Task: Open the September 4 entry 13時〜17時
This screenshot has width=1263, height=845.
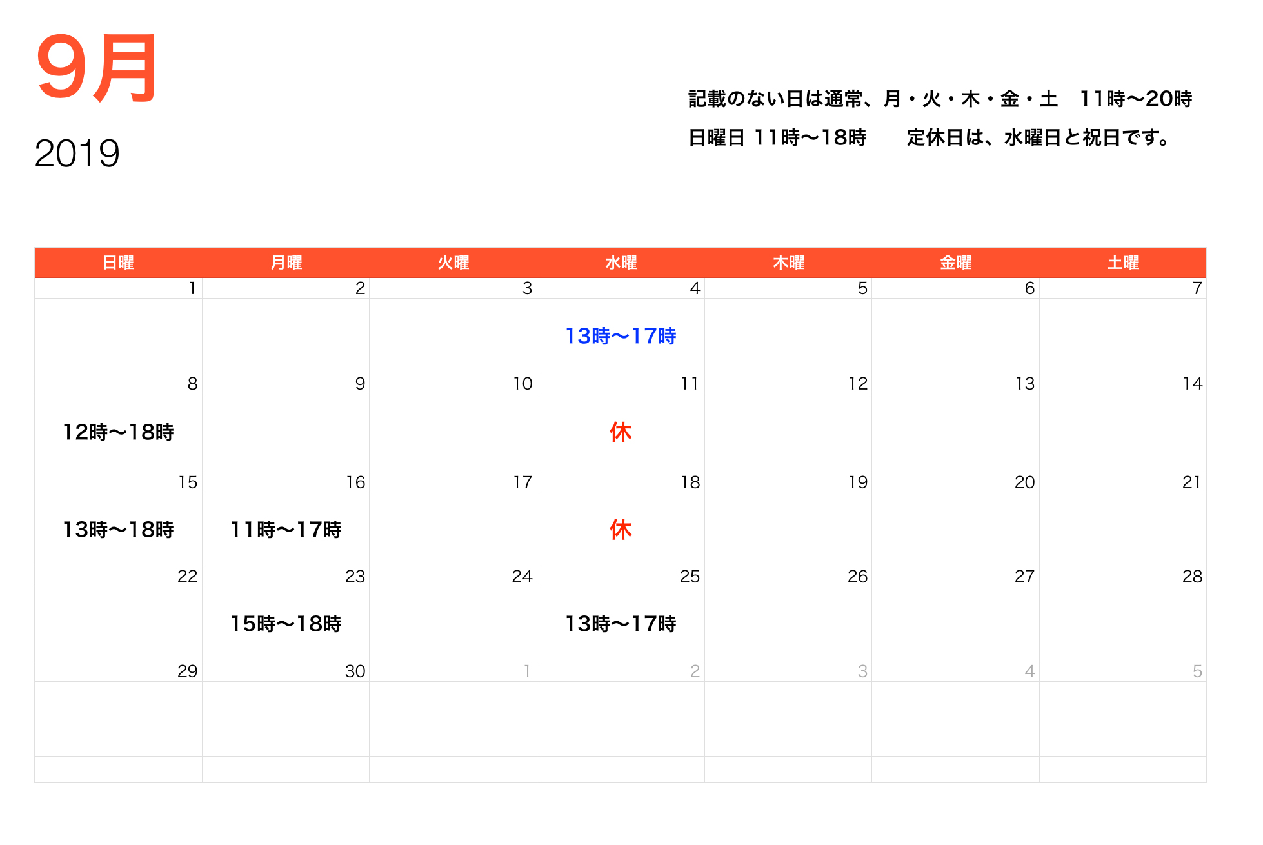Action: 621,335
